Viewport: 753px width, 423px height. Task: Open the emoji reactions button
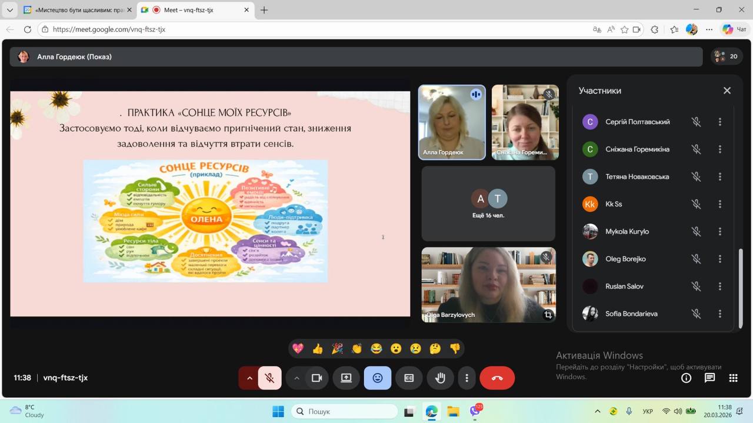pos(378,378)
